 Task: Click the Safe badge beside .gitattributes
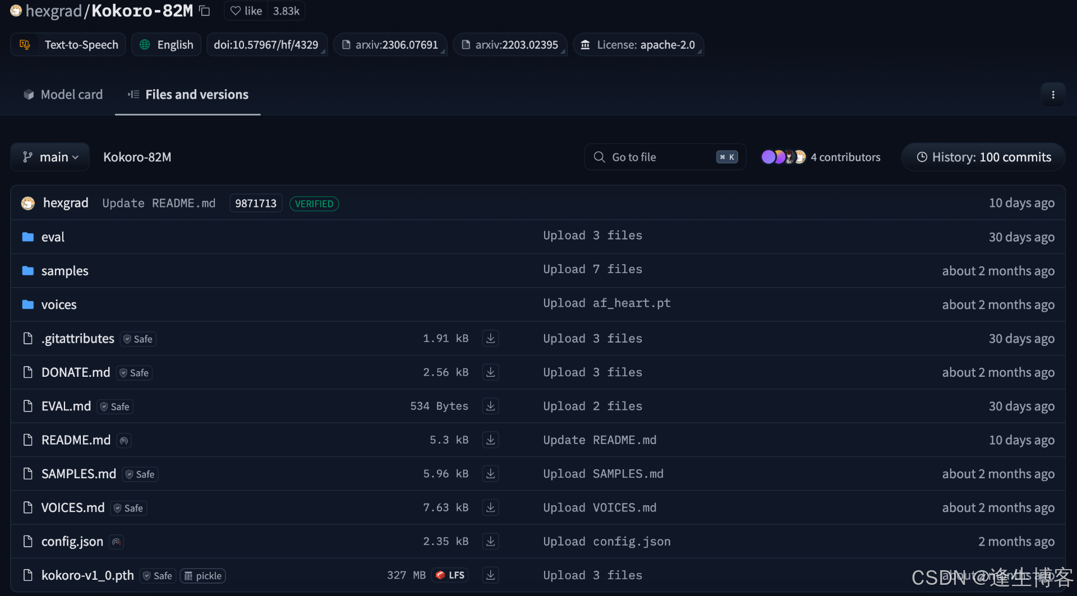[x=138, y=339]
